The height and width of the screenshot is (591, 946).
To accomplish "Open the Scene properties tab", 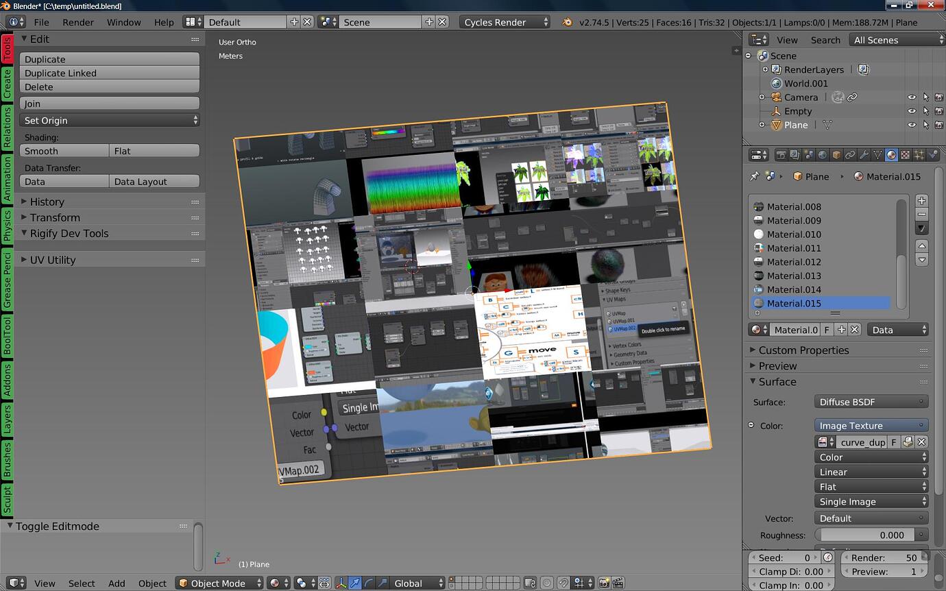I will (809, 155).
